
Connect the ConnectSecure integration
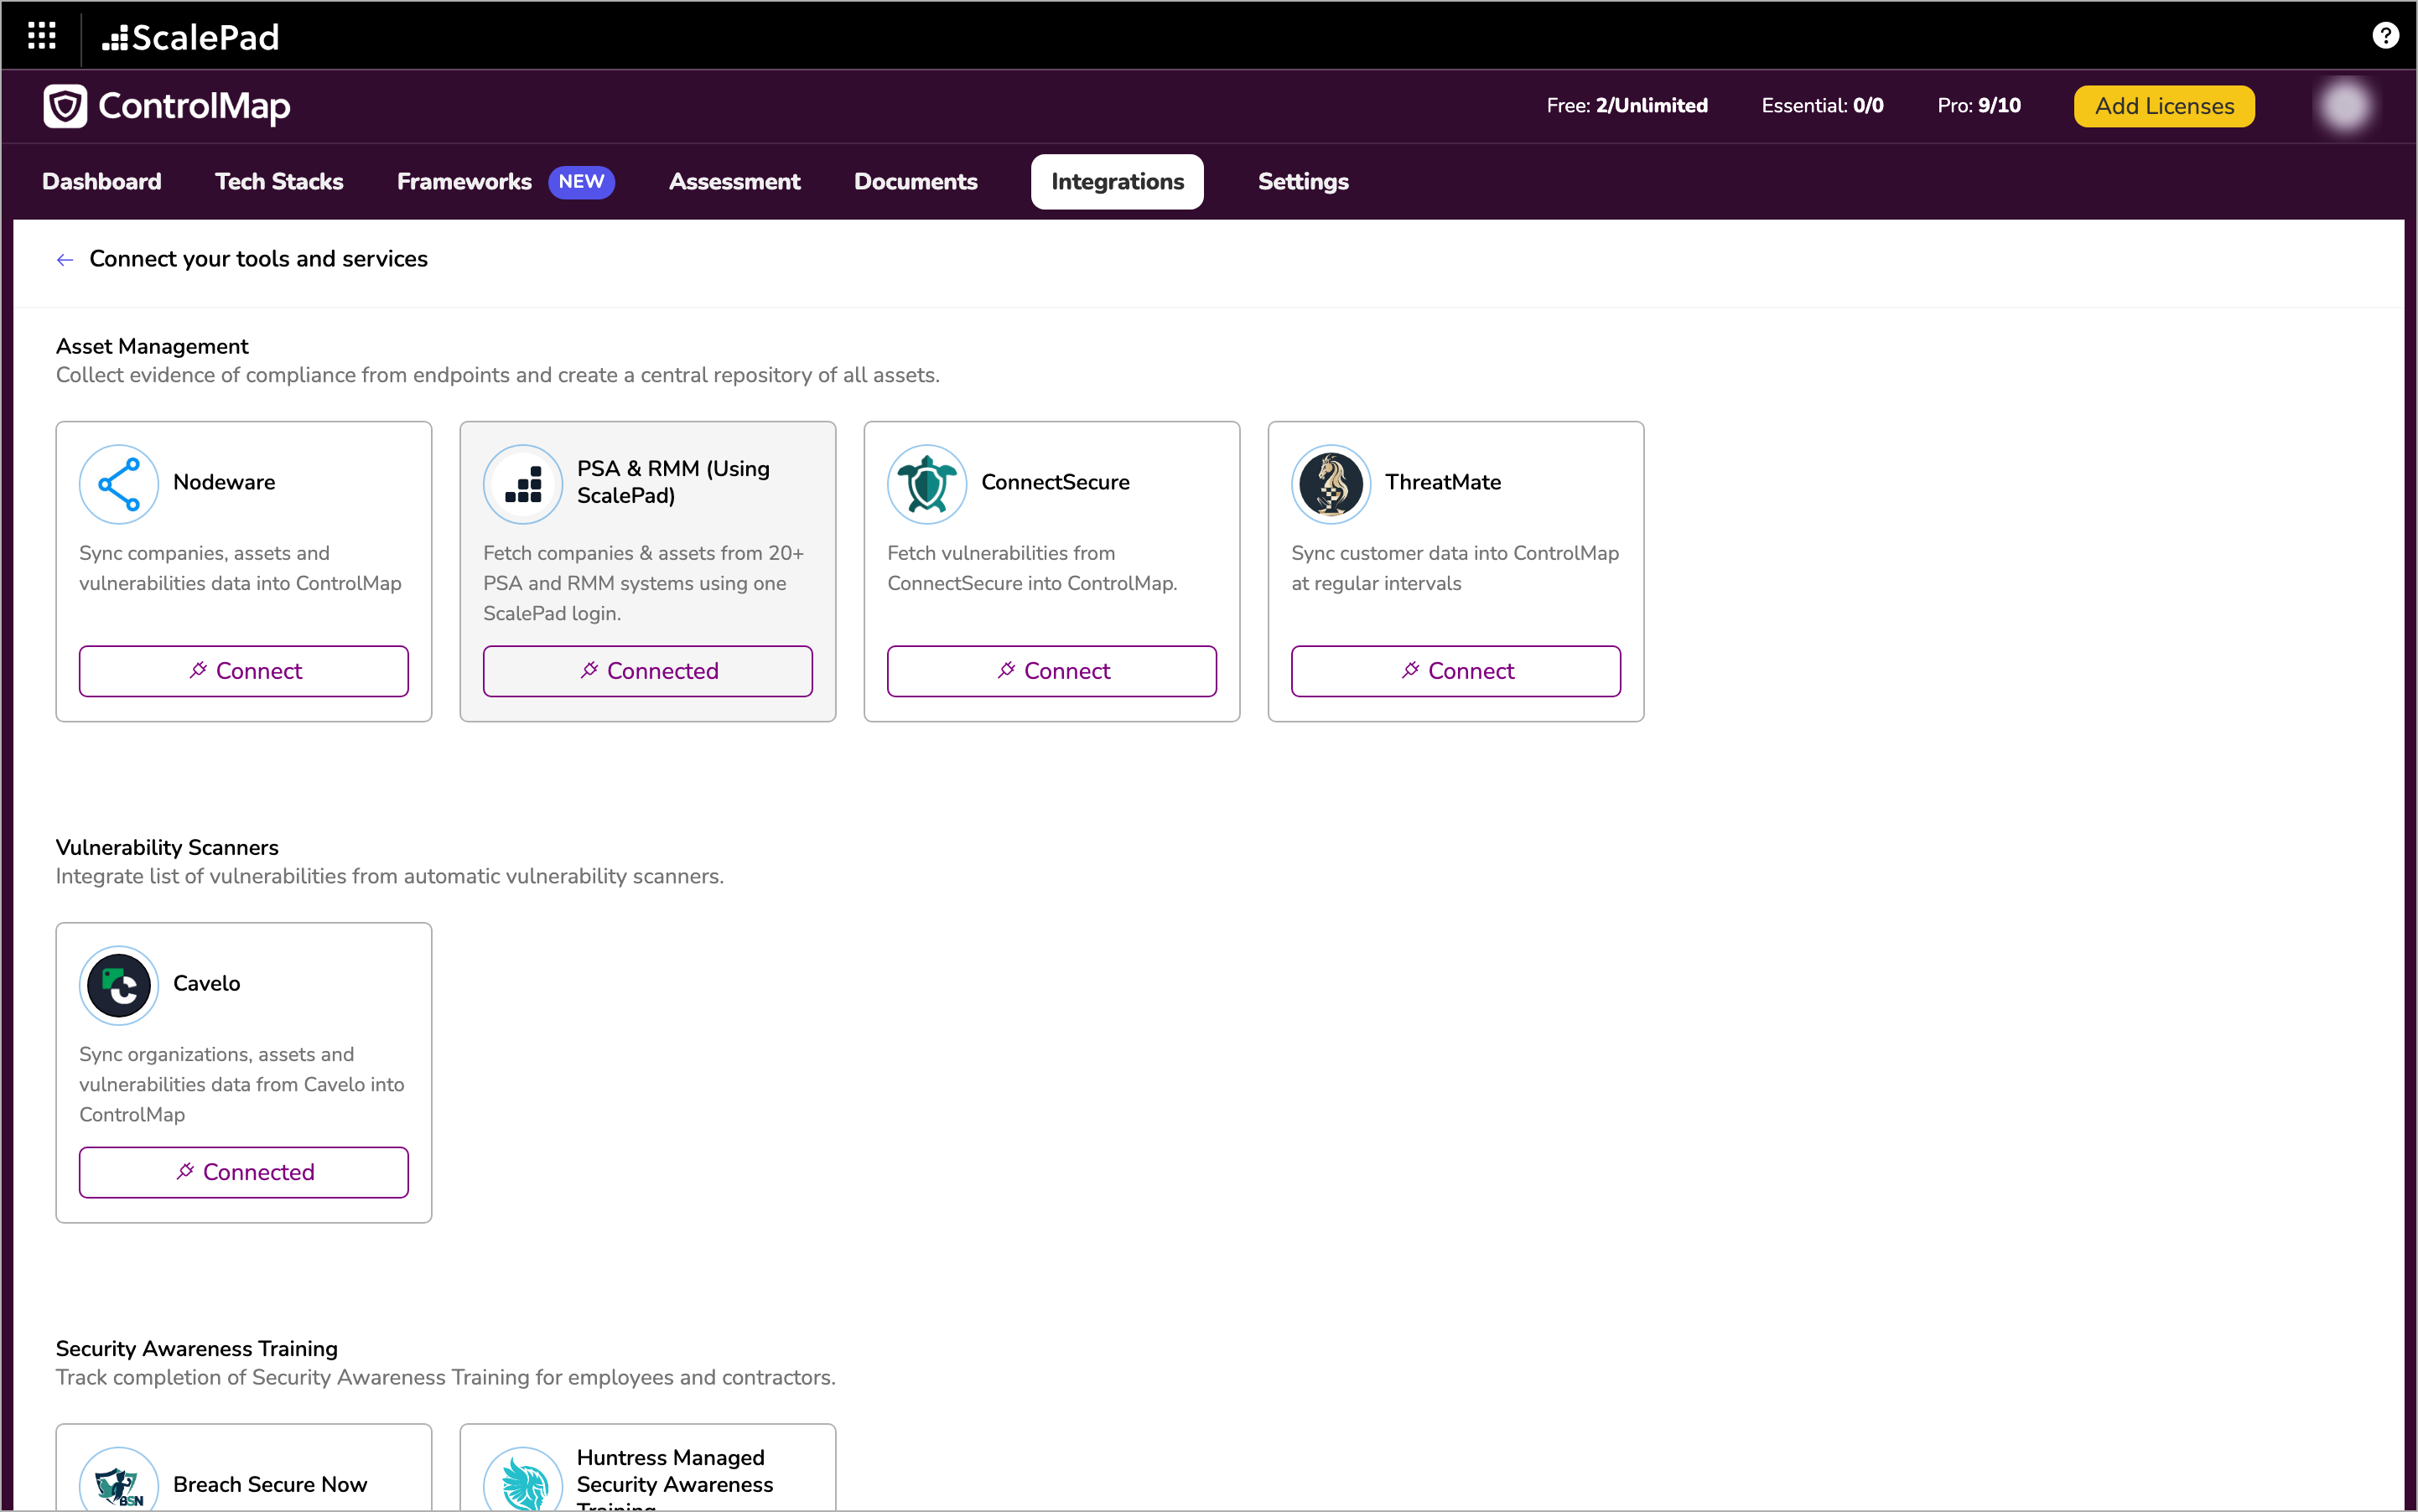[x=1052, y=671]
